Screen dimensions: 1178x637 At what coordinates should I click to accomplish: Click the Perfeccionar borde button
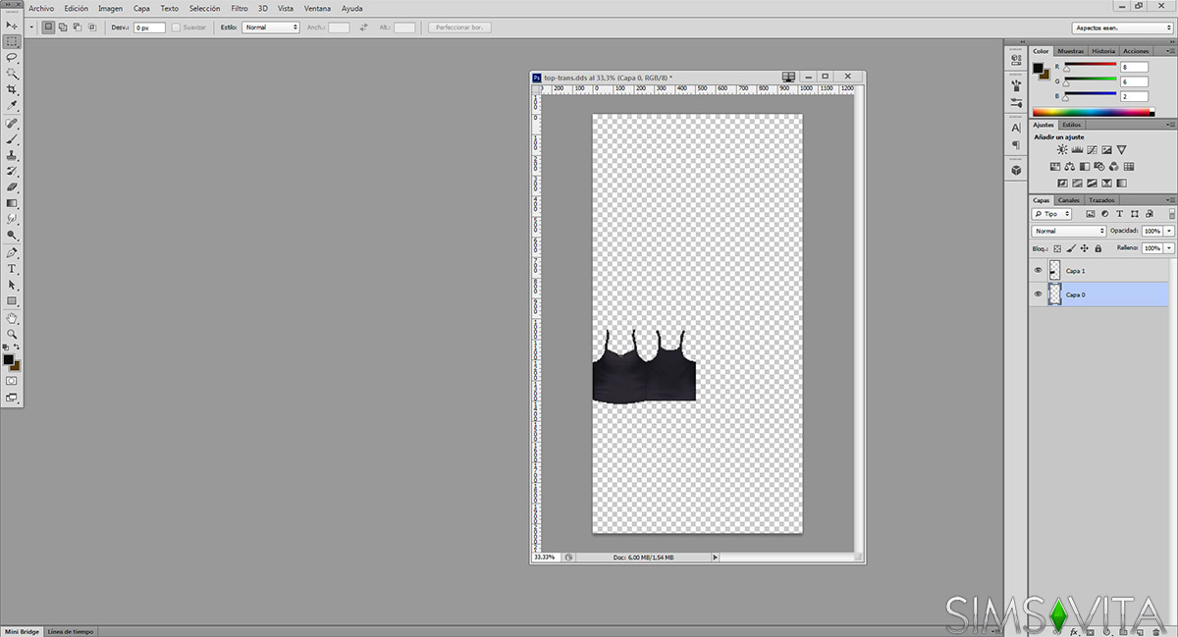tap(459, 27)
